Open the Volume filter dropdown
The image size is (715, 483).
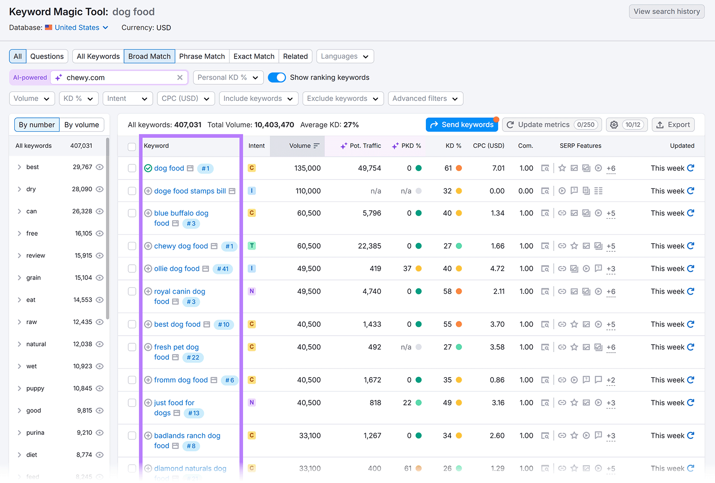32,98
